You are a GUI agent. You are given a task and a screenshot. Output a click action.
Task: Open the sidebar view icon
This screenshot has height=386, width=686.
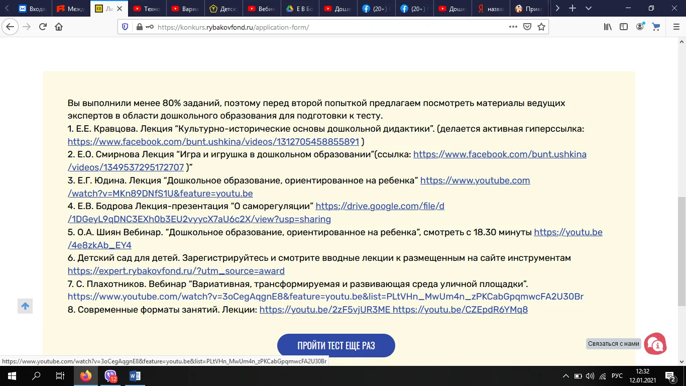coord(623,27)
